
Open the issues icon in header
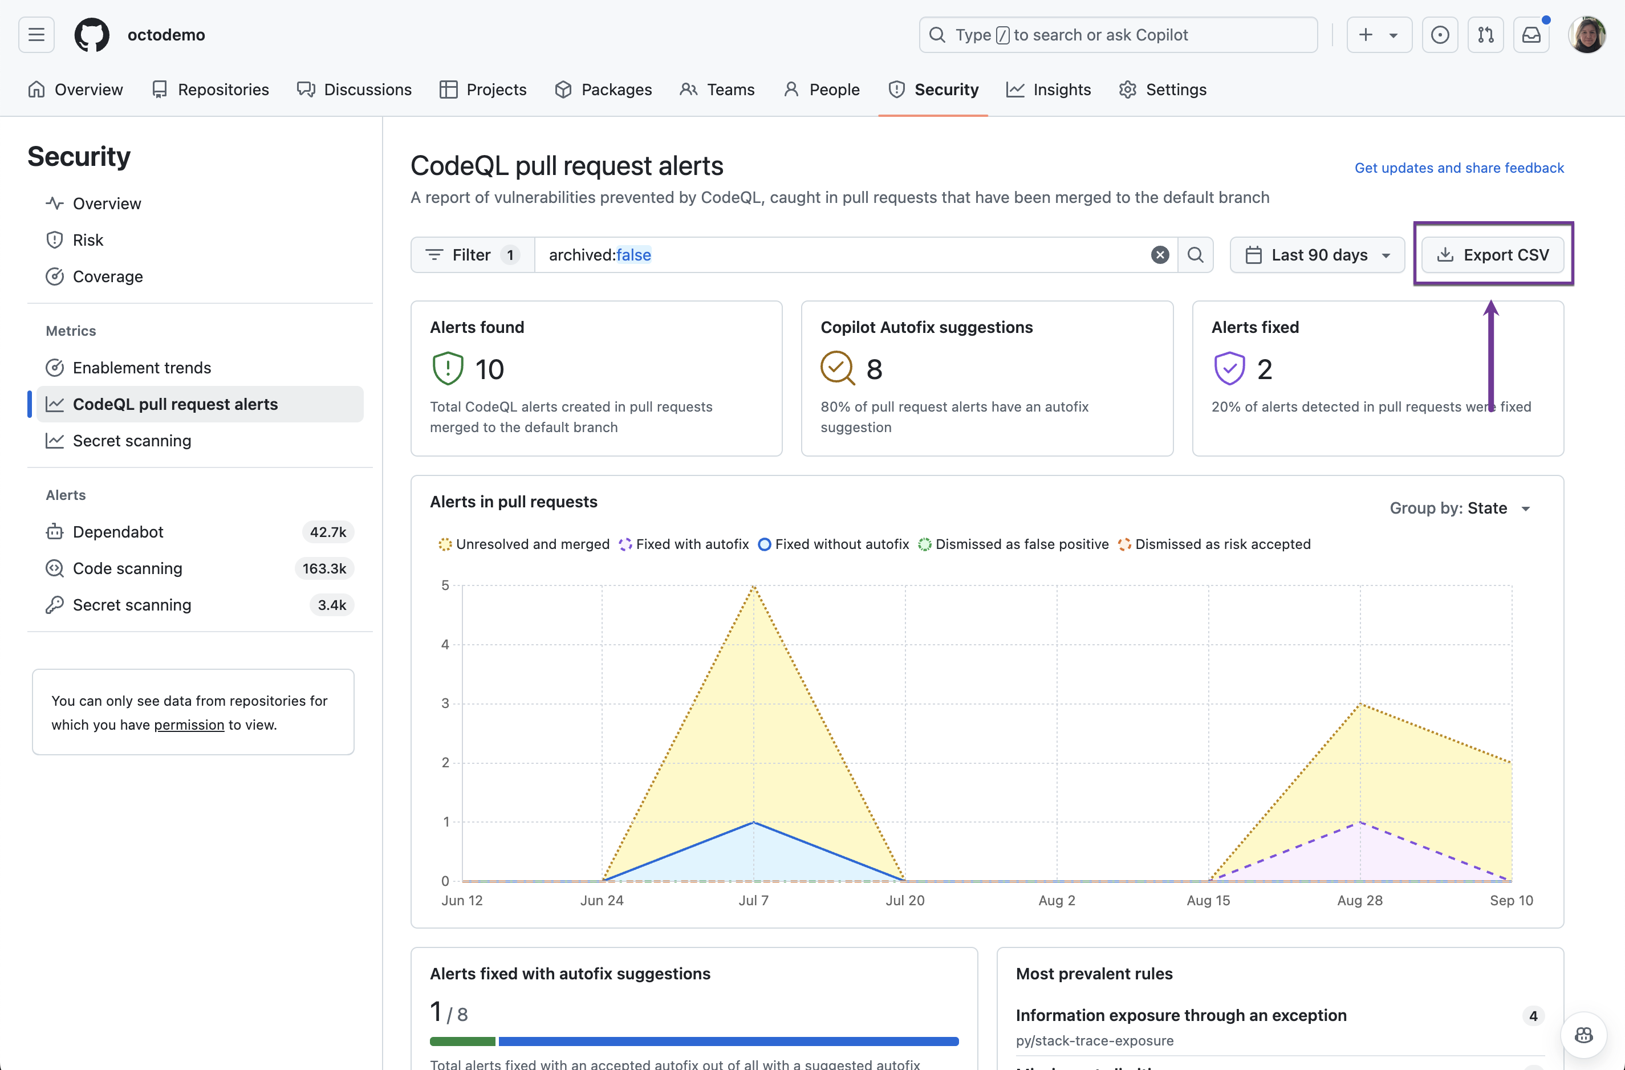pos(1439,34)
